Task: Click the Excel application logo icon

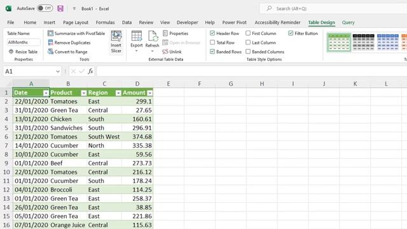Action: 8,8
